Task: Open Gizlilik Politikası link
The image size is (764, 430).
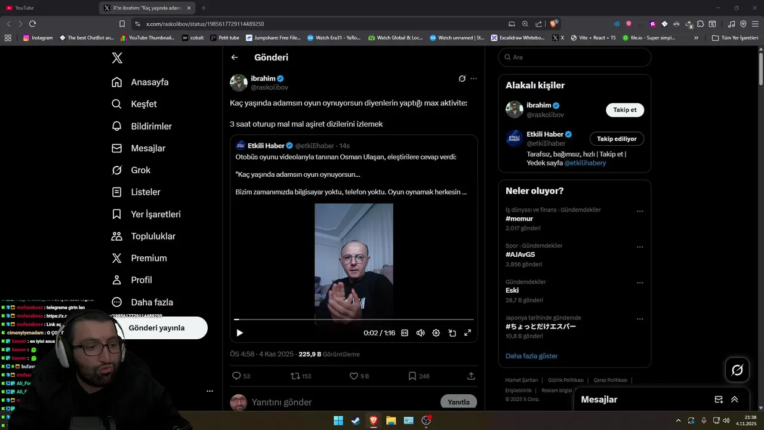Action: point(565,380)
